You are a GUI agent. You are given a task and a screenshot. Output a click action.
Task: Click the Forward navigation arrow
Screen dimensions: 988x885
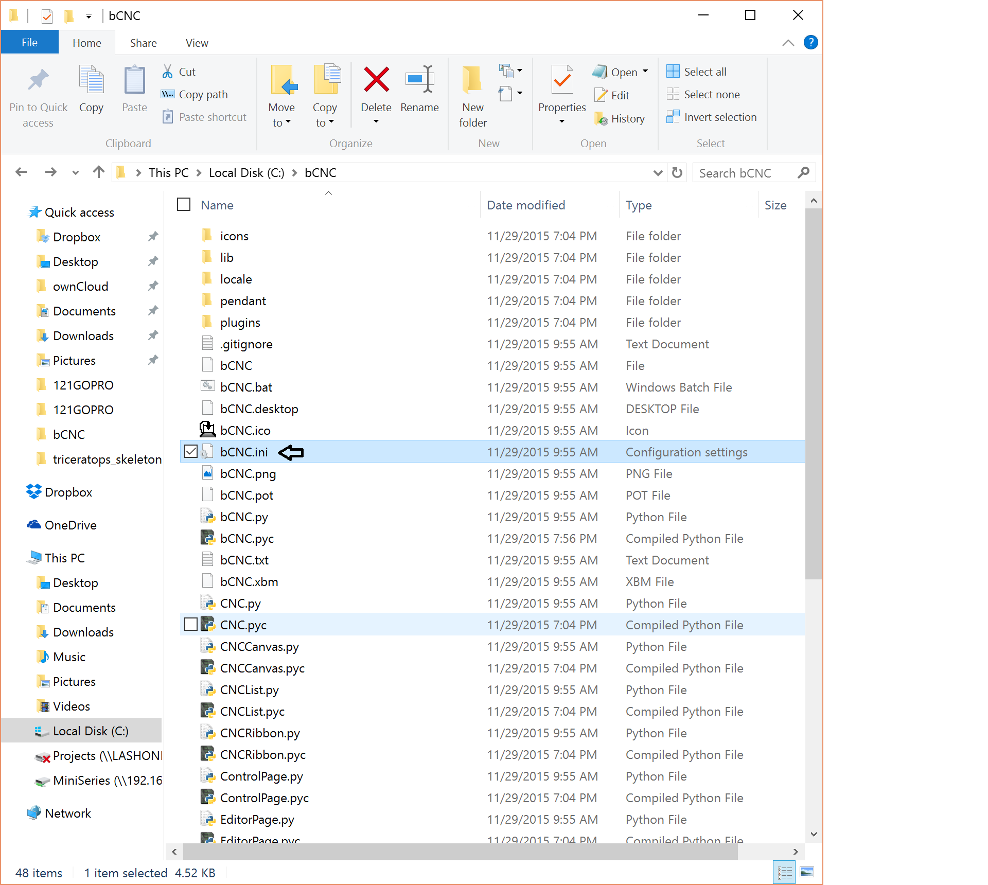click(50, 172)
